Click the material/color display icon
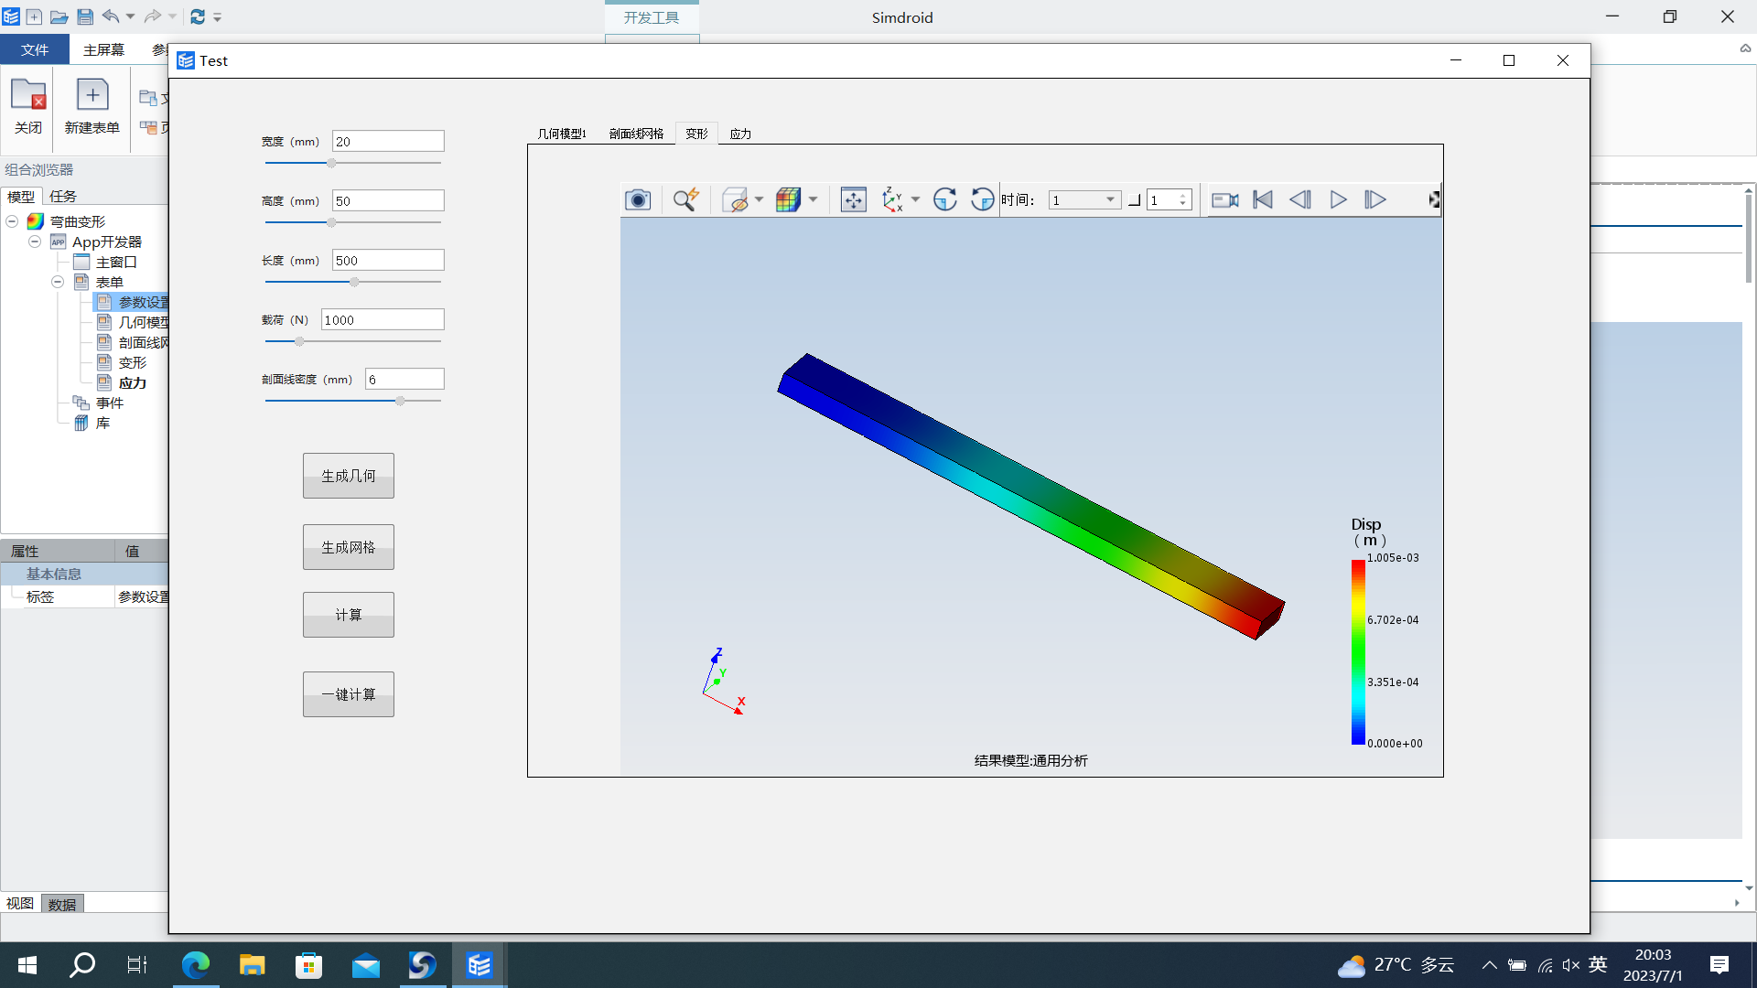This screenshot has width=1757, height=988. pos(787,199)
